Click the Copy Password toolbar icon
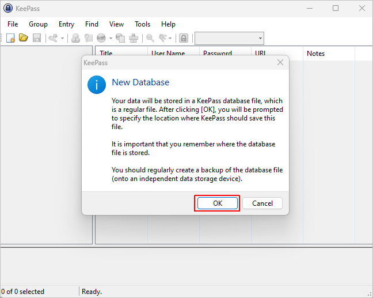The width and height of the screenshot is (373, 298). tap(89, 38)
